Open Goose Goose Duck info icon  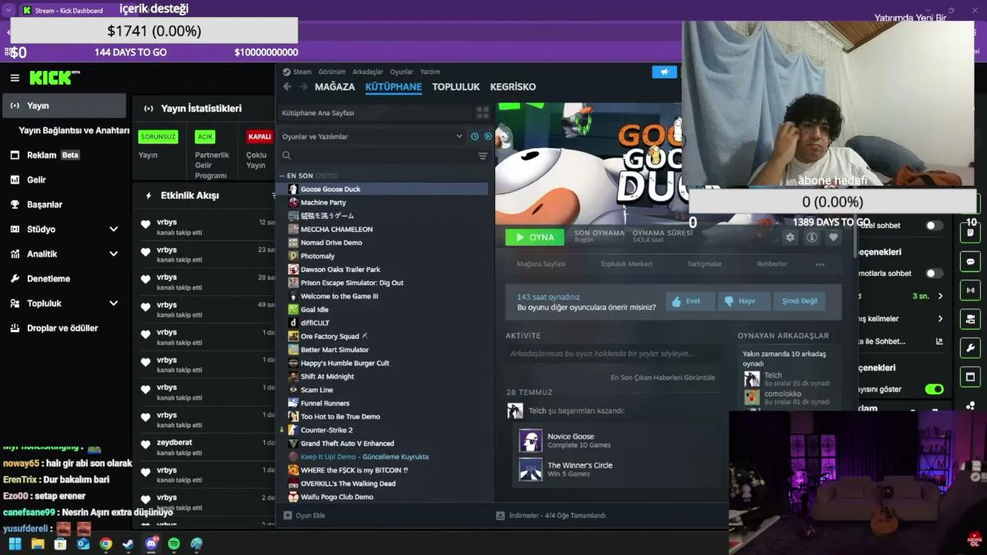[811, 237]
